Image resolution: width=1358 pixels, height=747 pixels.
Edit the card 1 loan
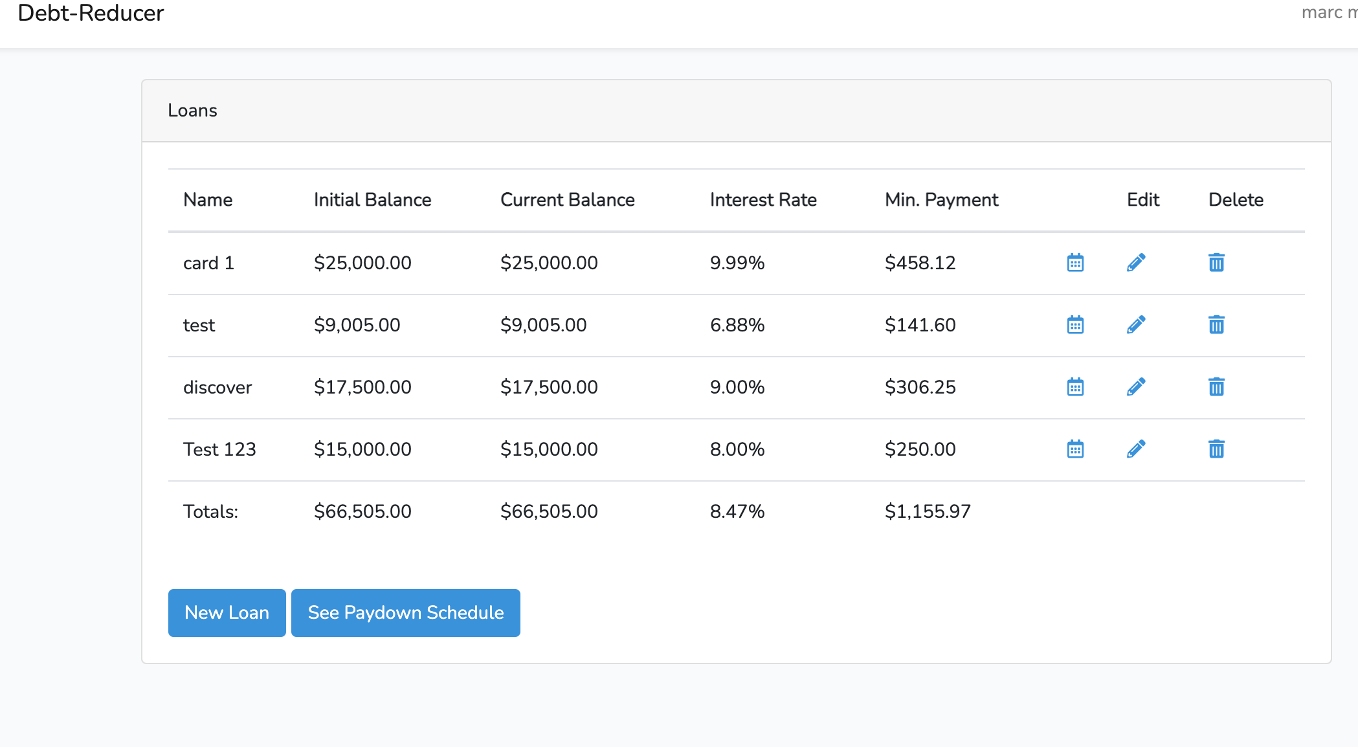coord(1136,263)
